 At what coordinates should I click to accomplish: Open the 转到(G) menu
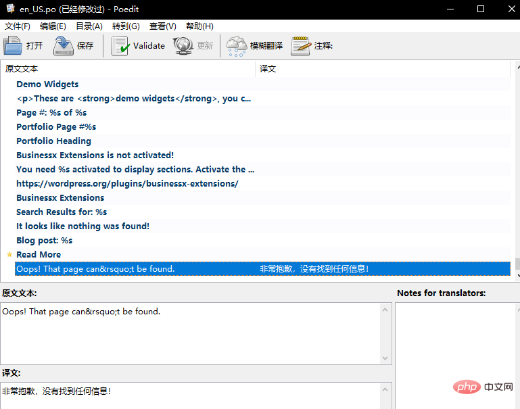pyautogui.click(x=126, y=26)
